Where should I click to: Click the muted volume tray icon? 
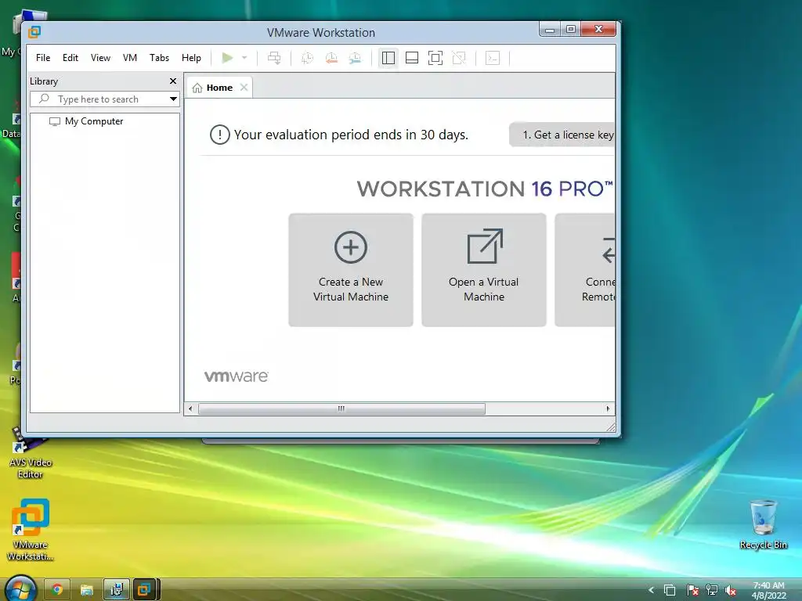coord(731,590)
